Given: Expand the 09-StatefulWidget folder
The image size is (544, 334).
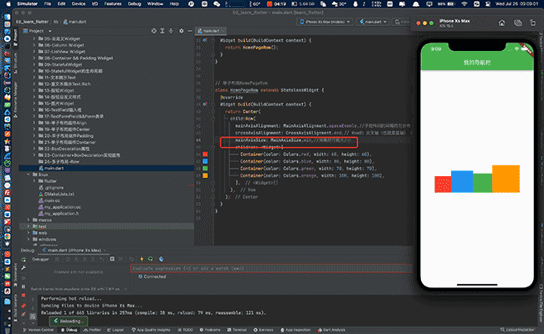Looking at the screenshot, I should coord(34,64).
